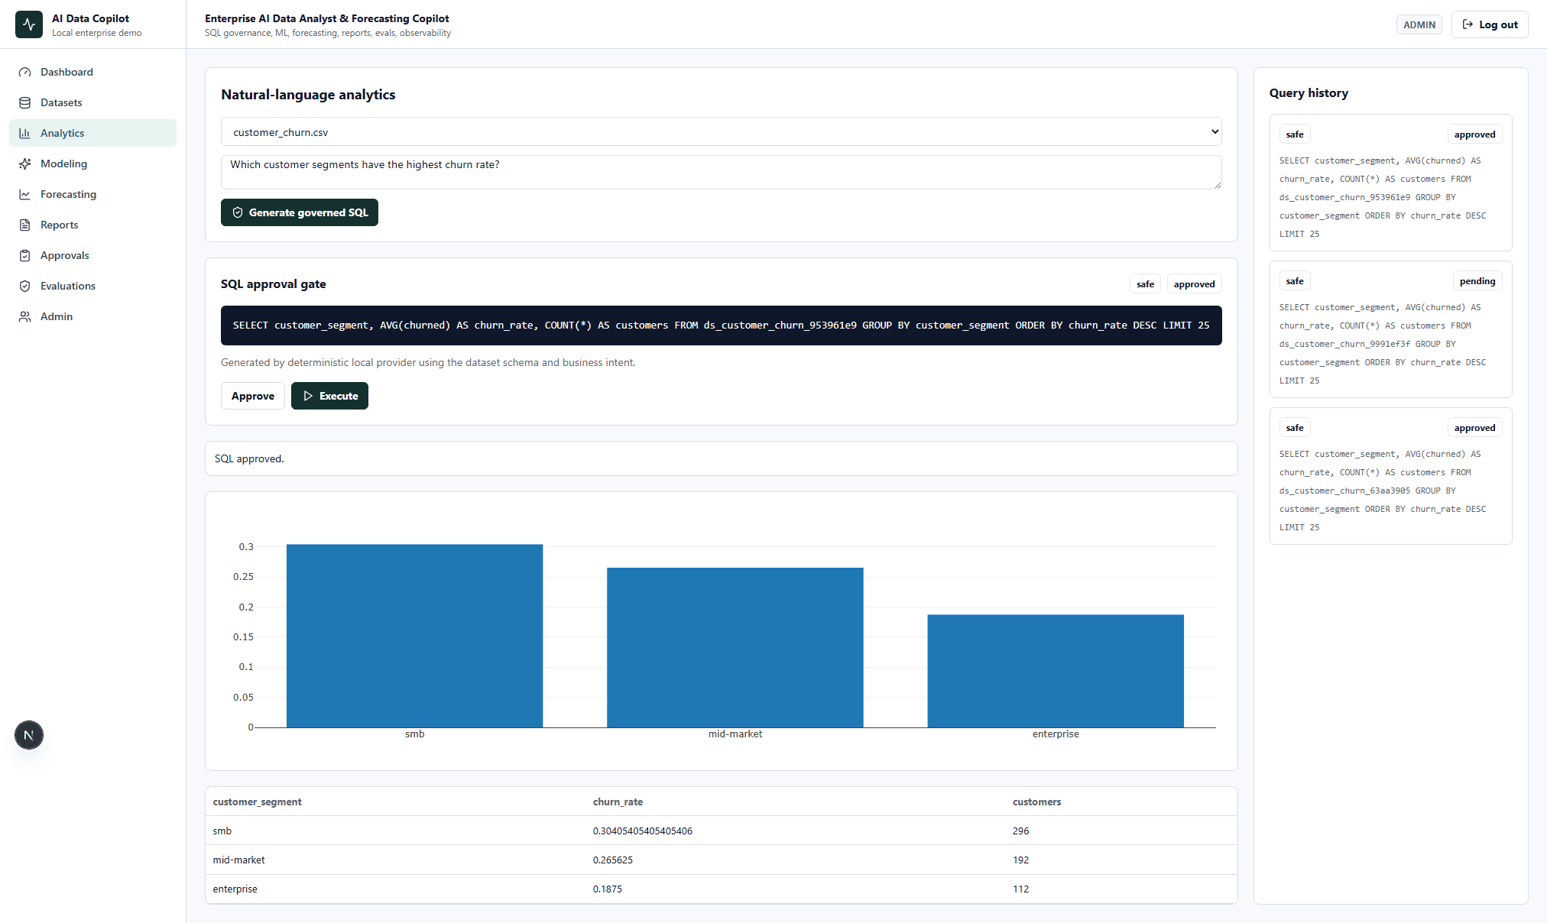Click the churn rate question text box
This screenshot has height=923, width=1547.
[721, 172]
